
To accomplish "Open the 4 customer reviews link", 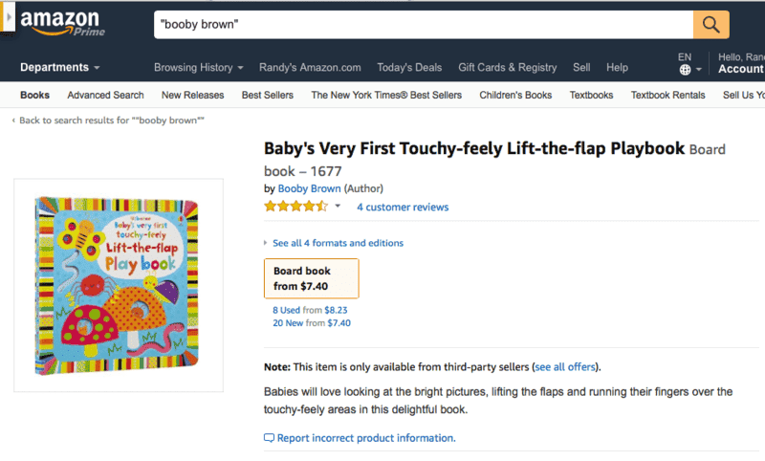I will click(x=402, y=208).
